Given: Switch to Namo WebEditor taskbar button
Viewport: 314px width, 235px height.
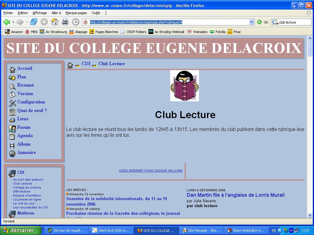Looking at the screenshot, I should pos(246,230).
